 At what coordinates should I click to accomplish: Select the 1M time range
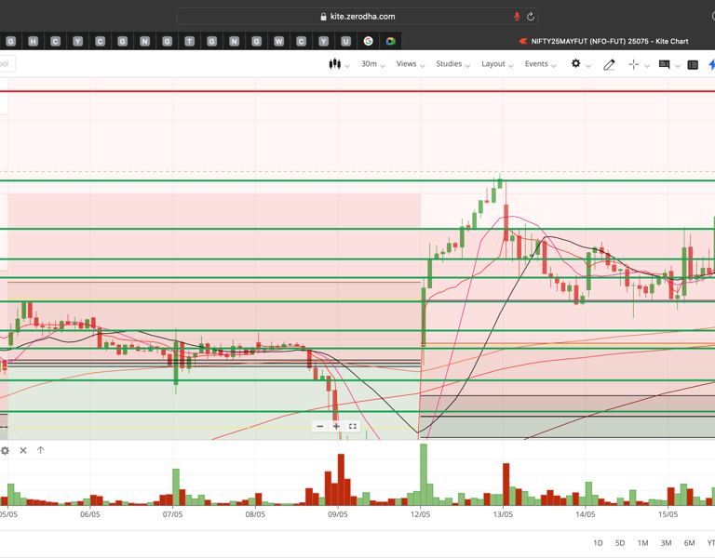point(642,543)
